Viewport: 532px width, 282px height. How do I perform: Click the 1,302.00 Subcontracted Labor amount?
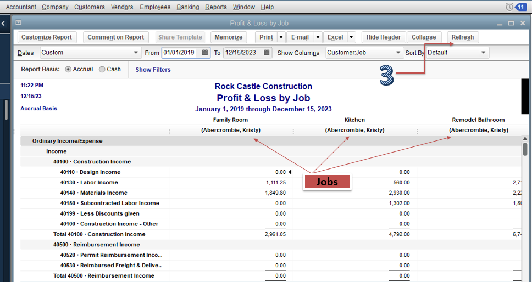tap(400, 204)
